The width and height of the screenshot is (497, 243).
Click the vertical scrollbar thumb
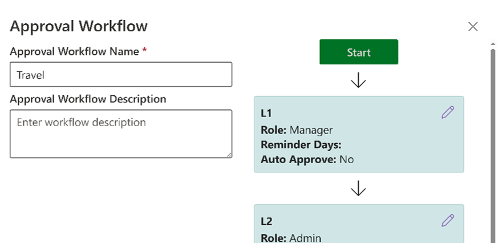click(492, 143)
